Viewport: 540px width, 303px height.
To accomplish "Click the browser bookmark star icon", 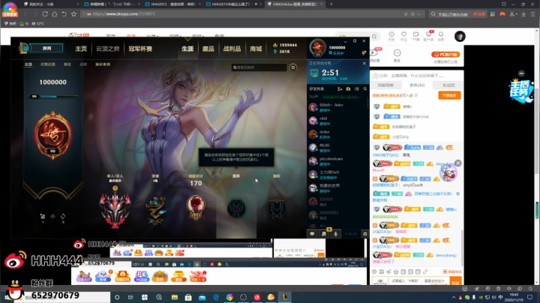I will point(73,14).
